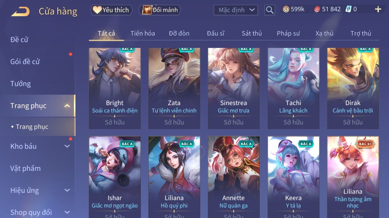The width and height of the screenshot is (389, 218).
Task: Open Yêu thích favorites heart button
Action: click(111, 10)
